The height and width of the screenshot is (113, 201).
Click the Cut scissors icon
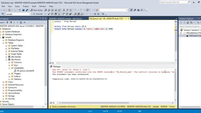click(64, 10)
